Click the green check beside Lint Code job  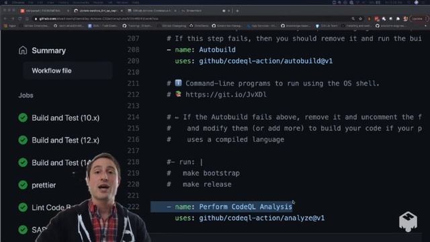click(23, 207)
